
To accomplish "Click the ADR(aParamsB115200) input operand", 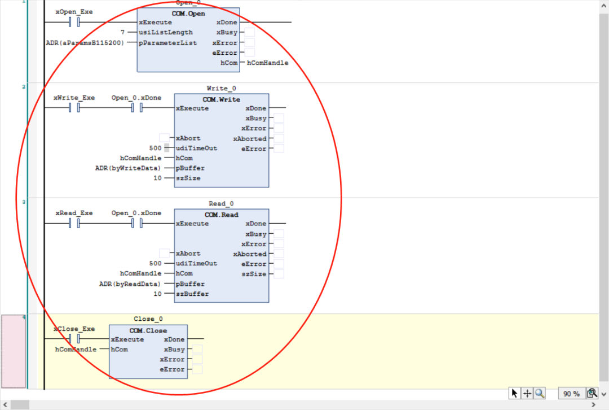I will tap(85, 43).
